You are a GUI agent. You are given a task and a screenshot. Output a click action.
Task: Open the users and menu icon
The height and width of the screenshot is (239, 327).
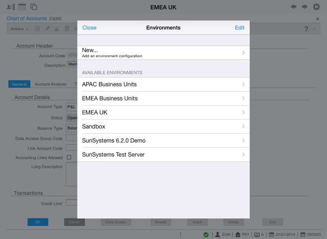point(10,7)
